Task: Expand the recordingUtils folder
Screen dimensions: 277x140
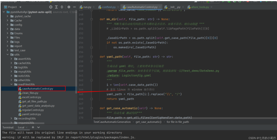Action: [x=12, y=118]
